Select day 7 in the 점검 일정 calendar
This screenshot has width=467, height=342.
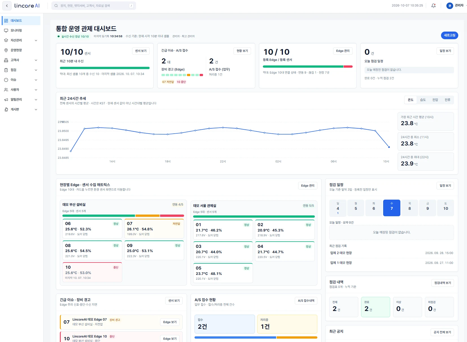click(x=392, y=208)
